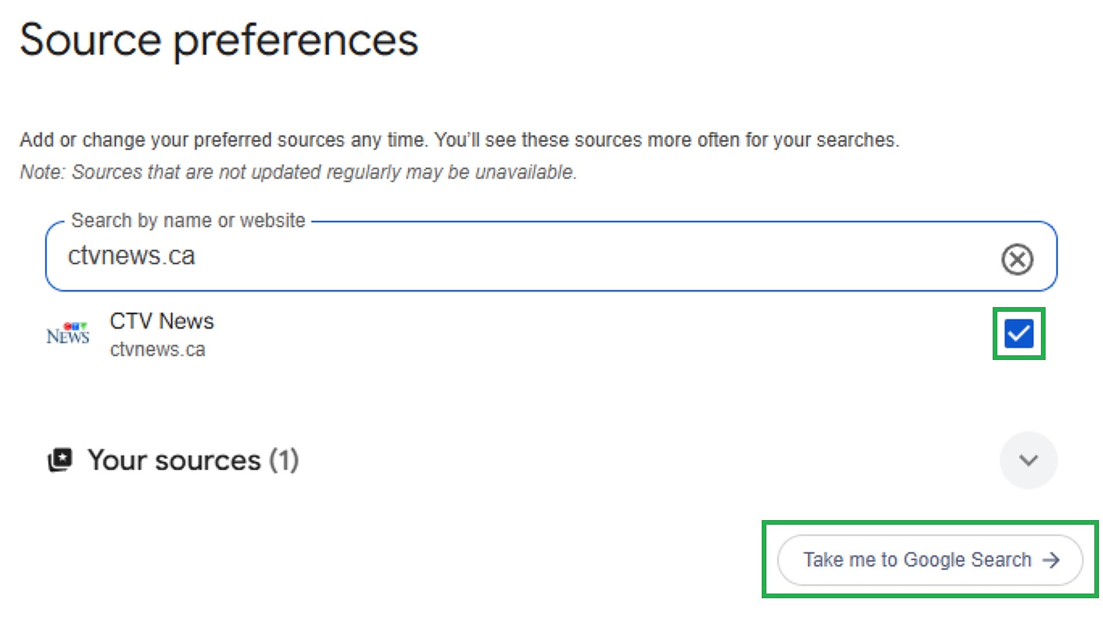This screenshot has height=620, width=1103.
Task: Click the typed ctvnews.ca text in search box
Action: 132,256
